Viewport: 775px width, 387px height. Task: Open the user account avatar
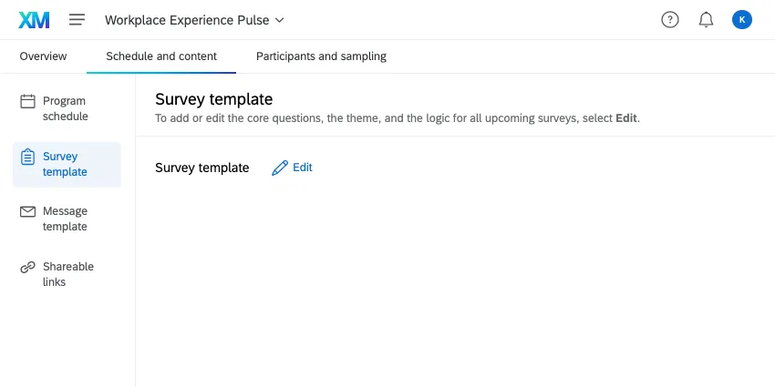742,20
